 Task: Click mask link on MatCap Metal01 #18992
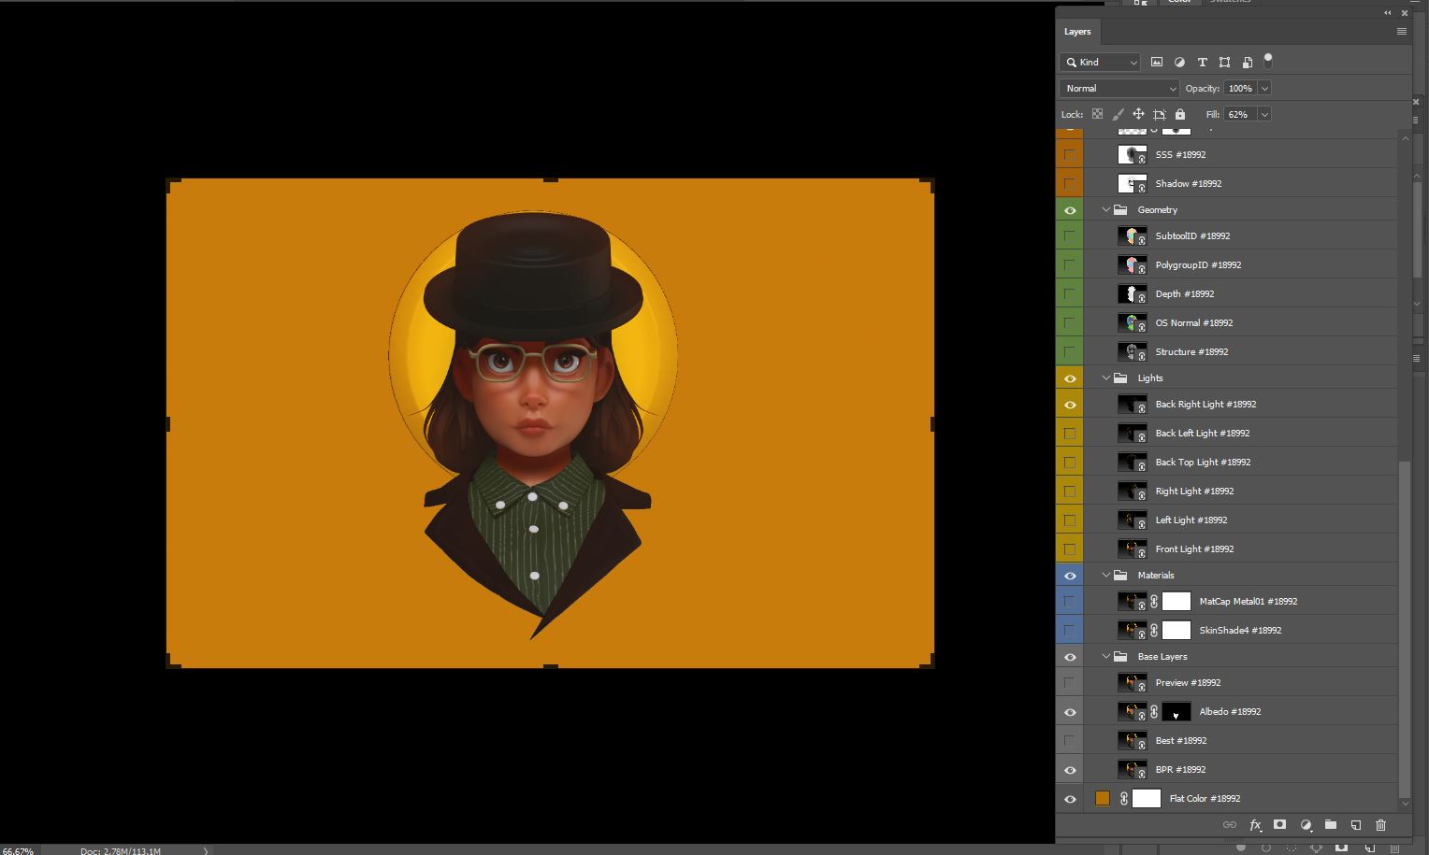click(1154, 602)
